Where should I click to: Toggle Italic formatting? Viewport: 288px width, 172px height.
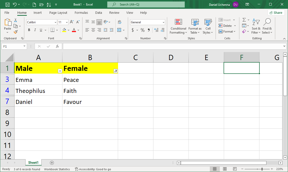pyautogui.click(x=35, y=30)
